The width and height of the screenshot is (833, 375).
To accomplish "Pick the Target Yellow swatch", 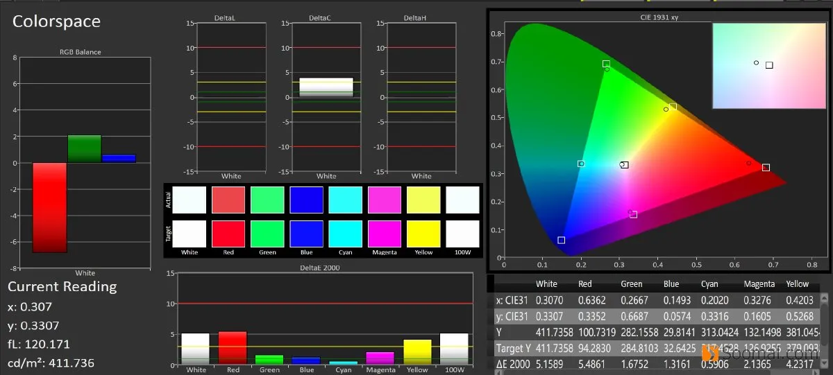I will pyautogui.click(x=423, y=234).
